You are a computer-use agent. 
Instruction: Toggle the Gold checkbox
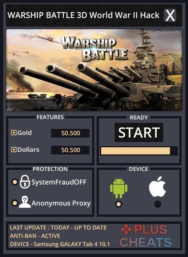pyautogui.click(x=14, y=133)
